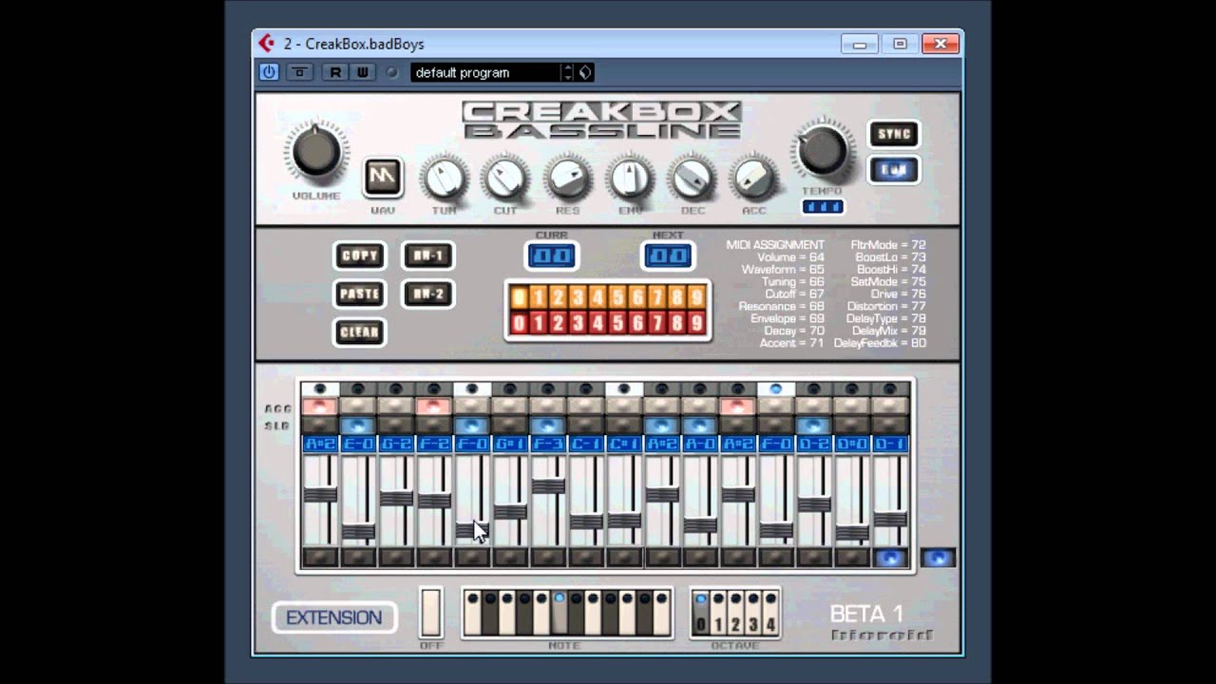1216x684 pixels.
Task: Toggle the slide button above note A-0
Action: 700,426
